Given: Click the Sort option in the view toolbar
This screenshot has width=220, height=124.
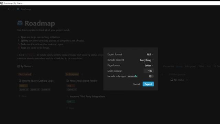Looking at the screenshot, I should coord(209,66).
